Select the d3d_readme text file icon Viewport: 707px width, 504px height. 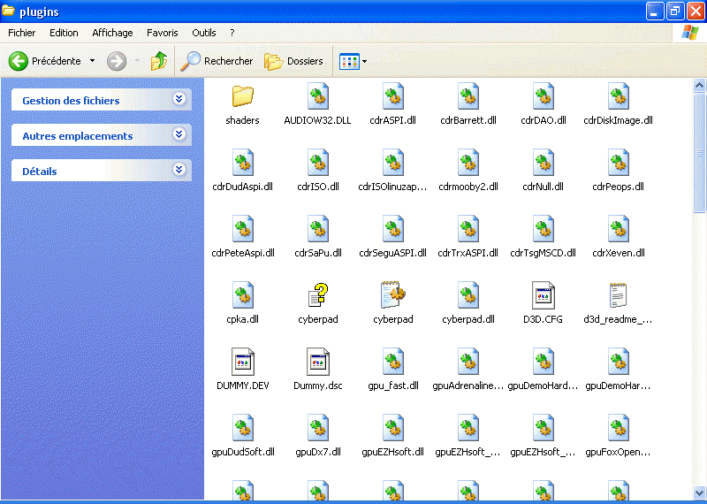(618, 295)
